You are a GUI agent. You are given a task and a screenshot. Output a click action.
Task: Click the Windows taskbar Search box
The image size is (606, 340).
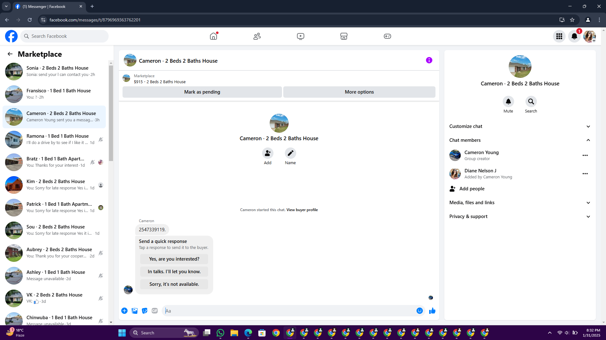(x=164, y=333)
